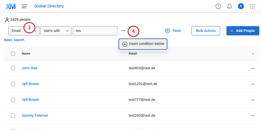Open the hamburger navigation menu

click(x=25, y=6)
